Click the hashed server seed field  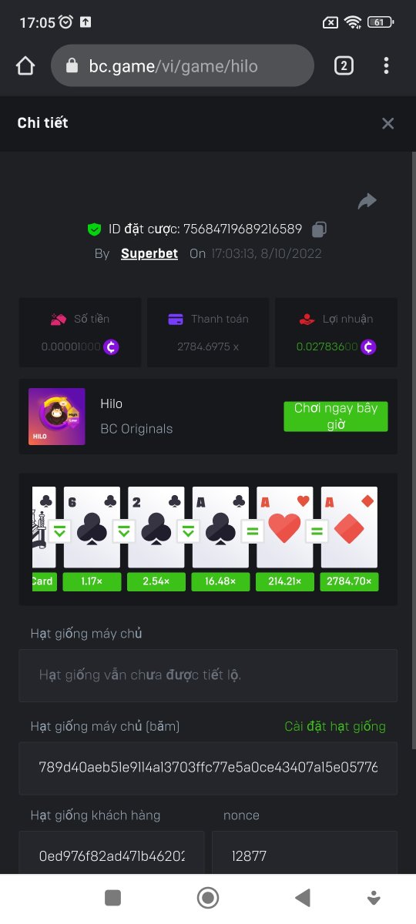(x=208, y=768)
